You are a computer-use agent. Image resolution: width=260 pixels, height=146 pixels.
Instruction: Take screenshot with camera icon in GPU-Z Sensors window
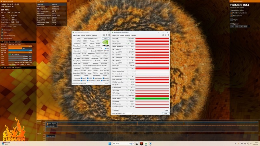click(163, 35)
